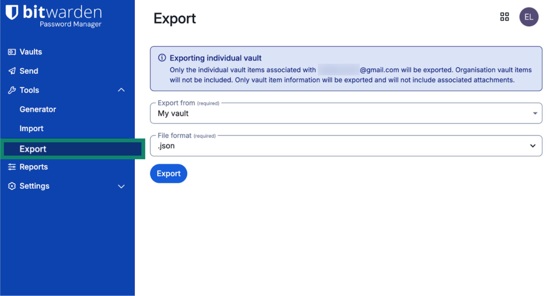
Task: Click the Send paper plane icon
Action: coord(12,71)
